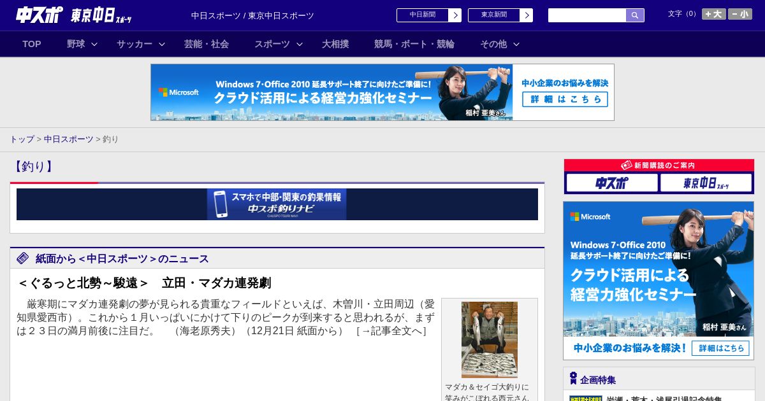
Task: Click the search magnifier button
Action: coord(635,15)
